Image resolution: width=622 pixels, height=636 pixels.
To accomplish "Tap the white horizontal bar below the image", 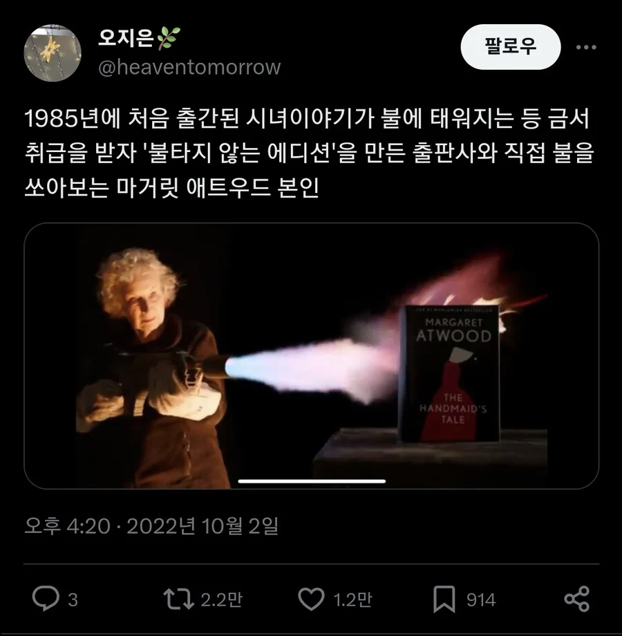I will (x=312, y=481).
